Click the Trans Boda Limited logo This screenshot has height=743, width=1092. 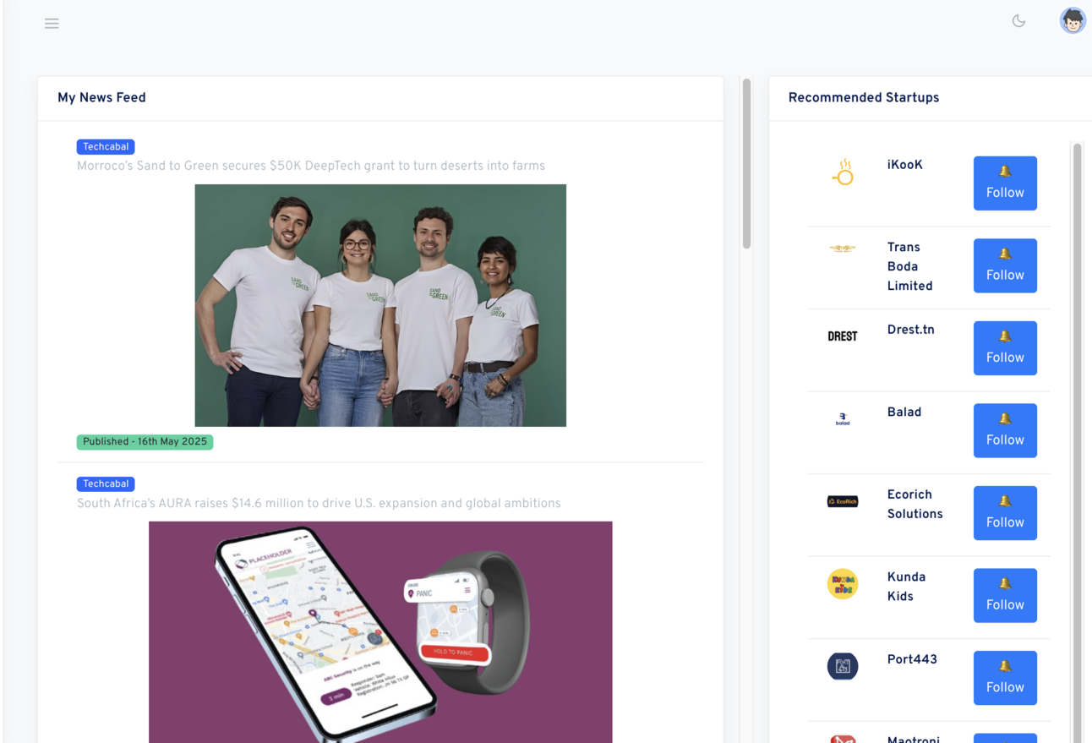(x=843, y=249)
